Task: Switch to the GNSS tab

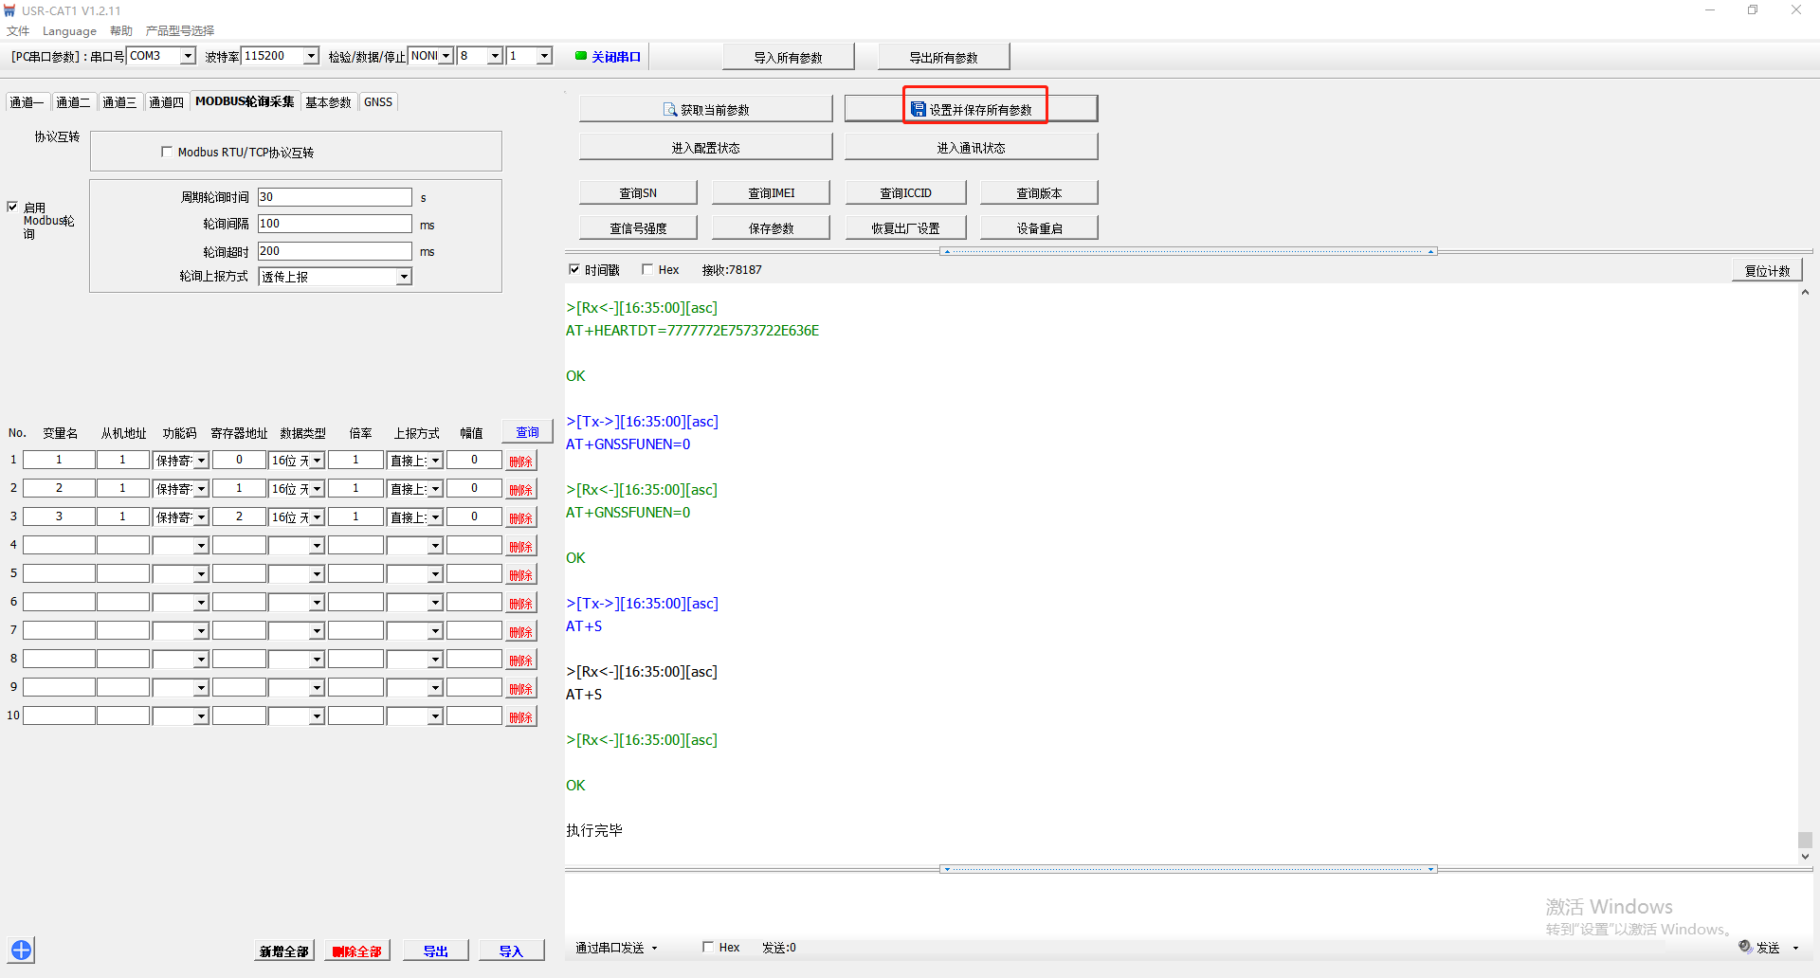Action: click(377, 102)
